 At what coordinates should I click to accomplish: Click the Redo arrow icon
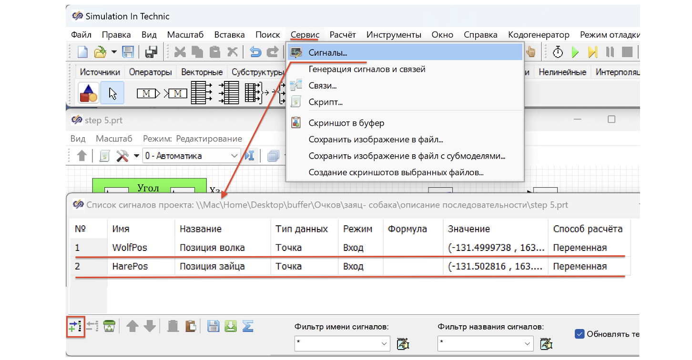pyautogui.click(x=273, y=52)
